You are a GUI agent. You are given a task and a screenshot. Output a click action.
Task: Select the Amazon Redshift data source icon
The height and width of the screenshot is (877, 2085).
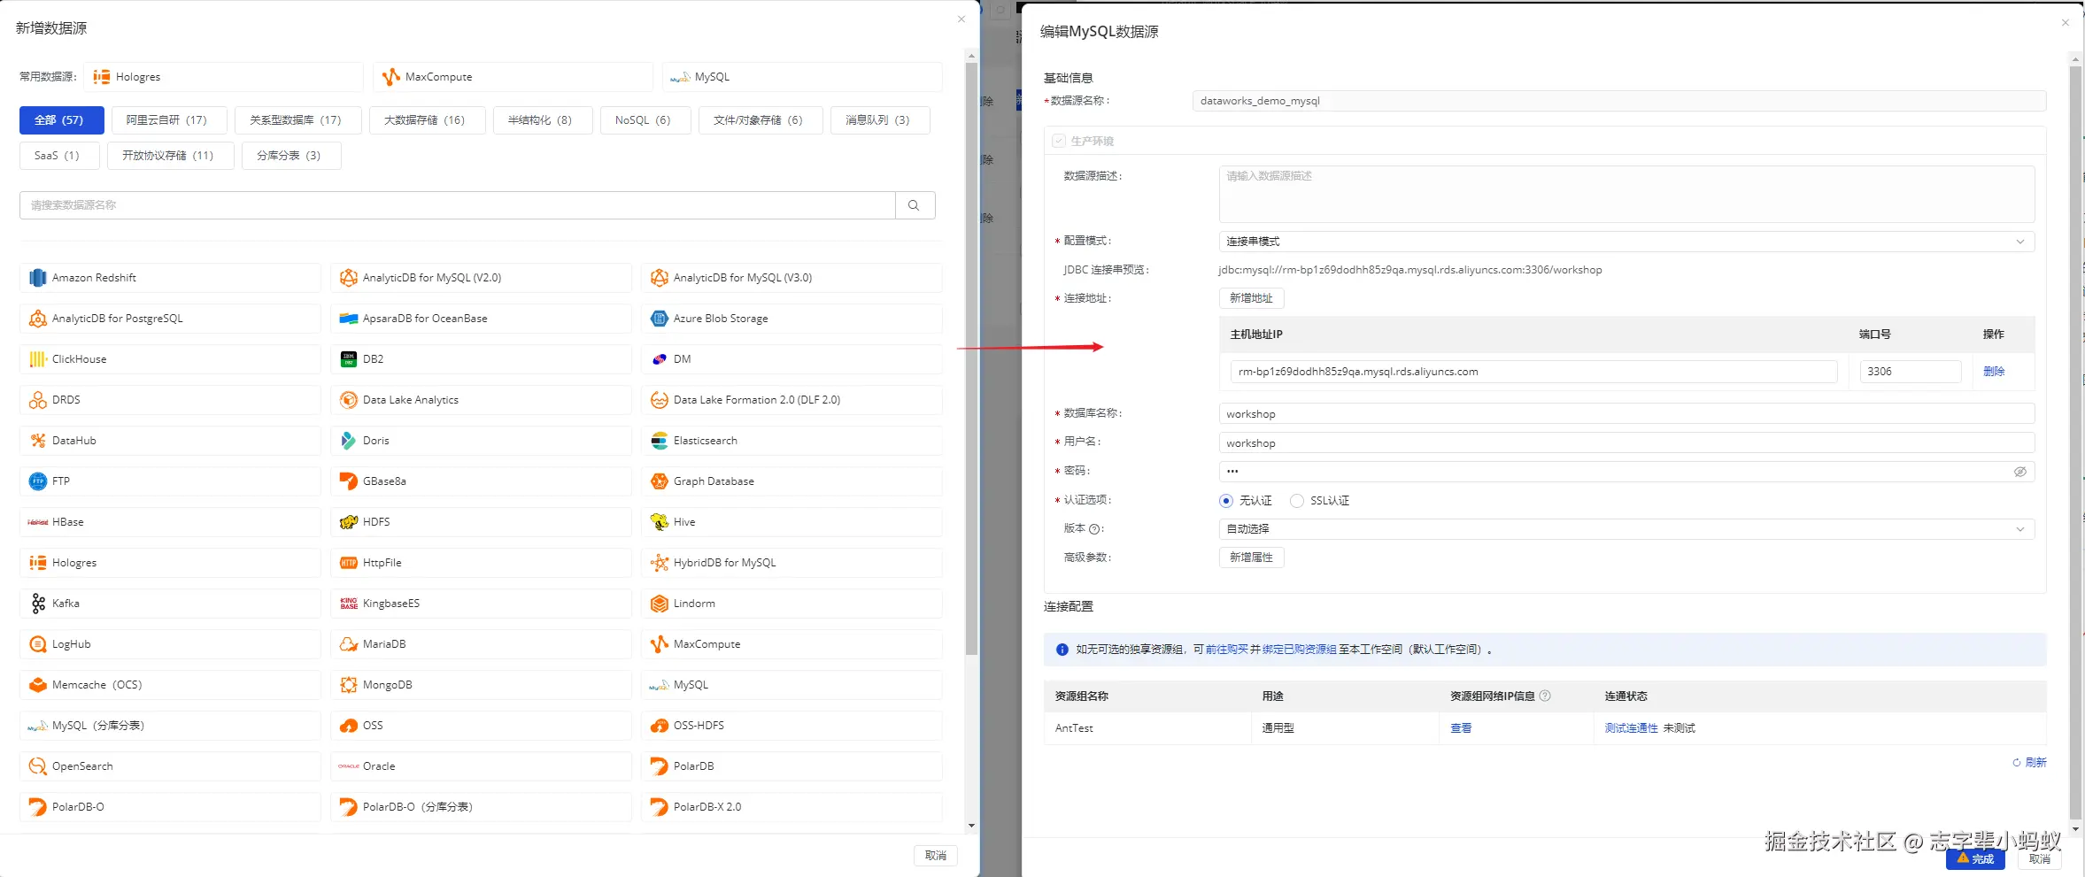coord(37,278)
